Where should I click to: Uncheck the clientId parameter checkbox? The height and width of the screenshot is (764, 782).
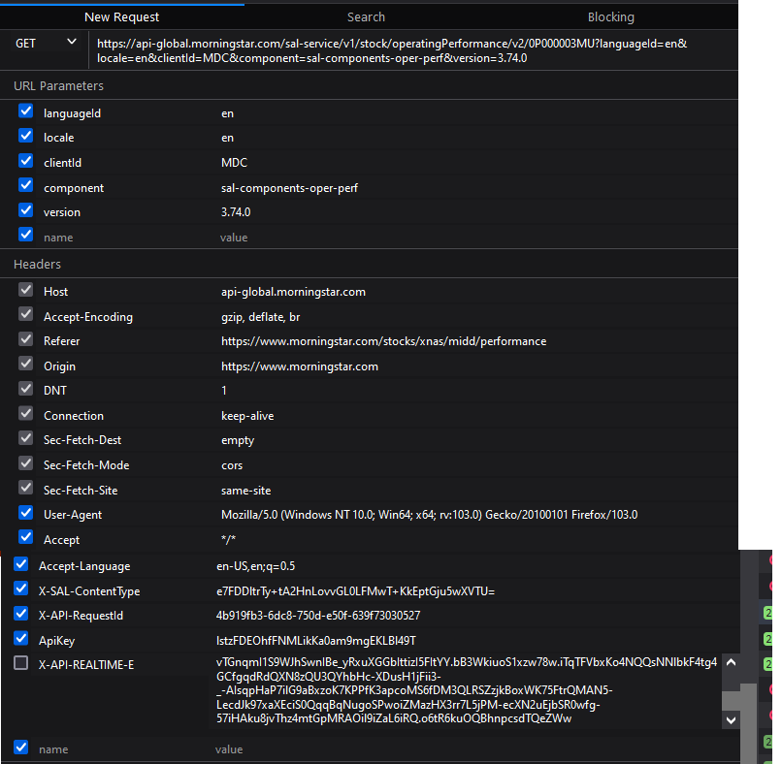coord(26,162)
